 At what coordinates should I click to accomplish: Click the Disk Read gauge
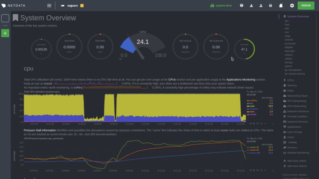coord(70,47)
